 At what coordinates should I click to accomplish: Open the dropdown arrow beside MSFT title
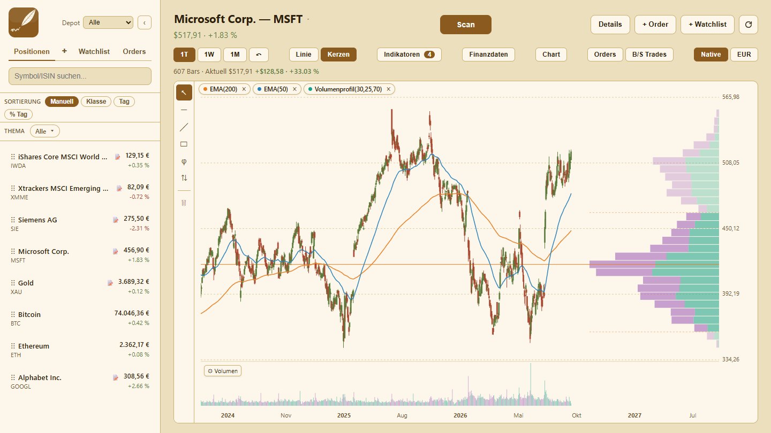308,19
